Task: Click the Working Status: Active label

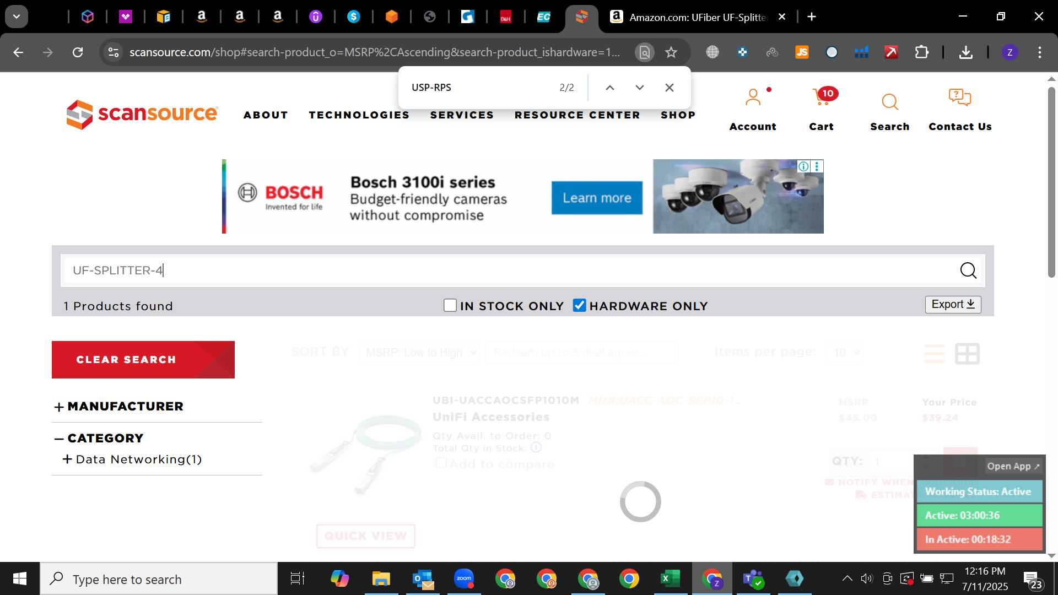Action: [x=979, y=491]
